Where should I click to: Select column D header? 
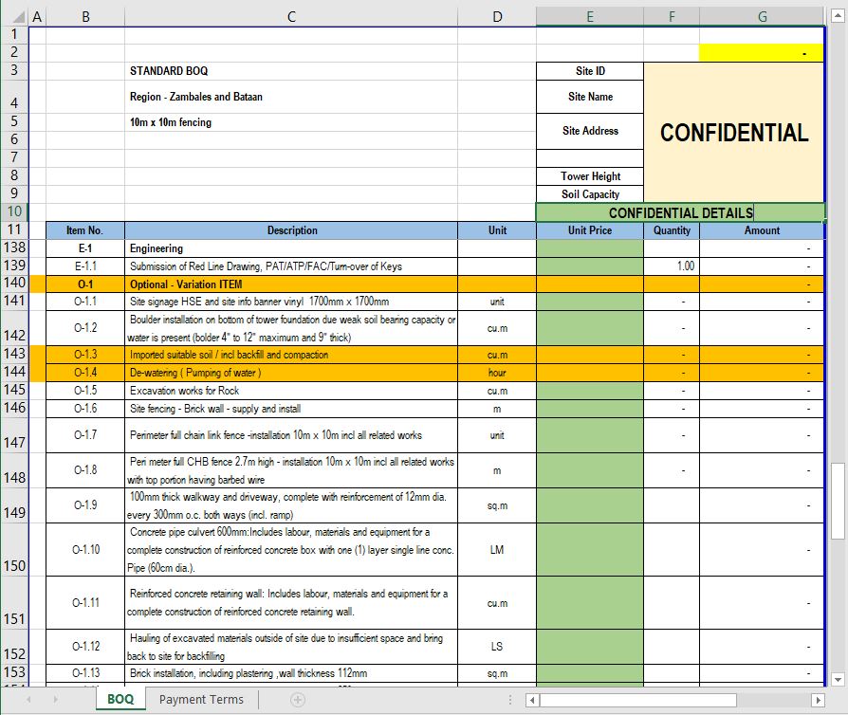coord(497,17)
